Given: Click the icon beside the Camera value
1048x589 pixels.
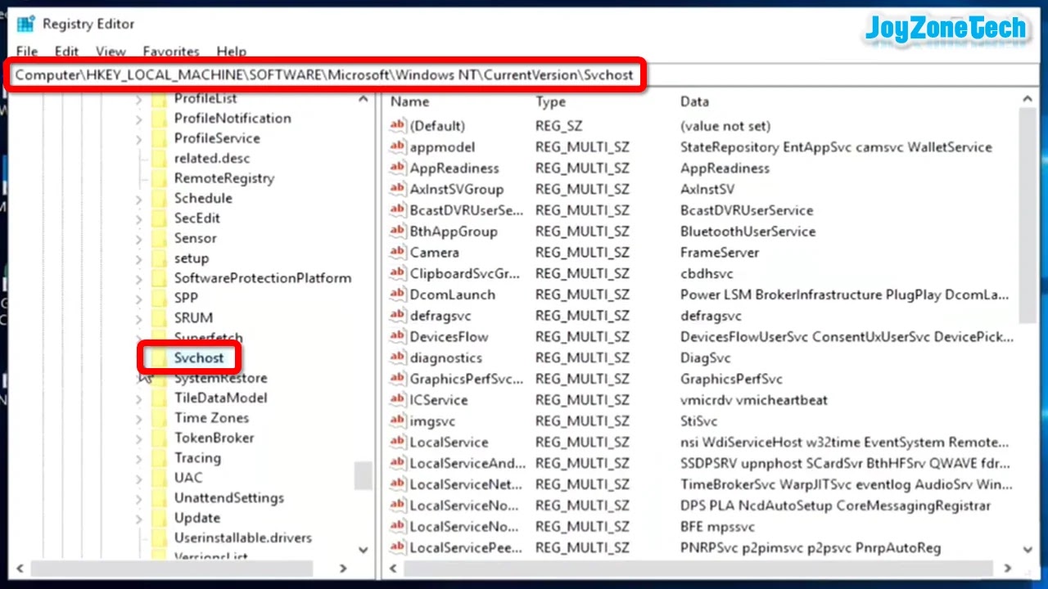Looking at the screenshot, I should click(x=398, y=252).
